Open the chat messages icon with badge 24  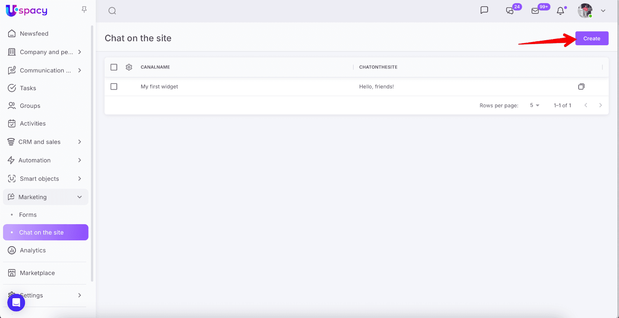click(510, 11)
